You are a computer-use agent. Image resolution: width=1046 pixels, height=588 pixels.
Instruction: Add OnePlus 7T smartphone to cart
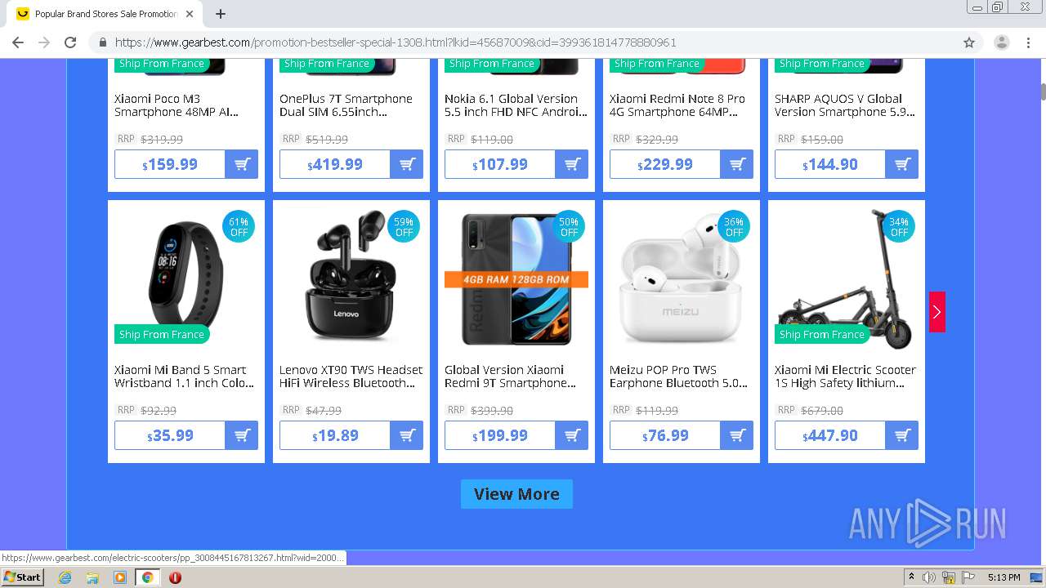tap(407, 164)
